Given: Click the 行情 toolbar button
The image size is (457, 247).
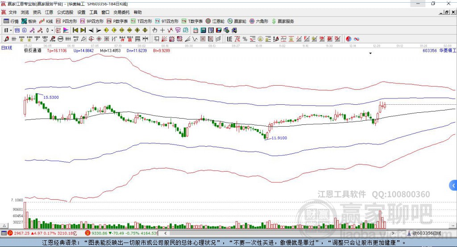Looking at the screenshot, I should 11,21.
